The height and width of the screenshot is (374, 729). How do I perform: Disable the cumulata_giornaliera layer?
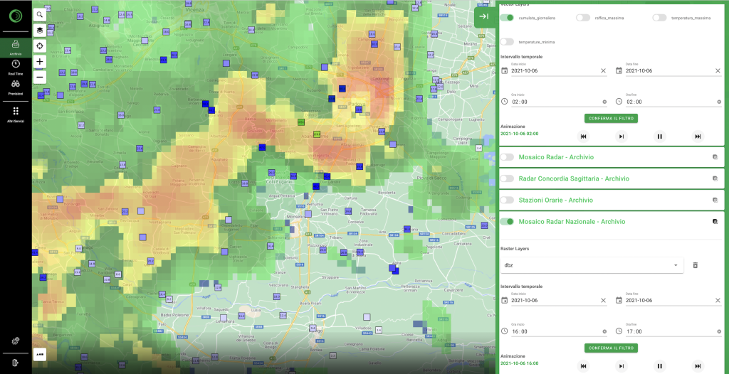point(507,18)
